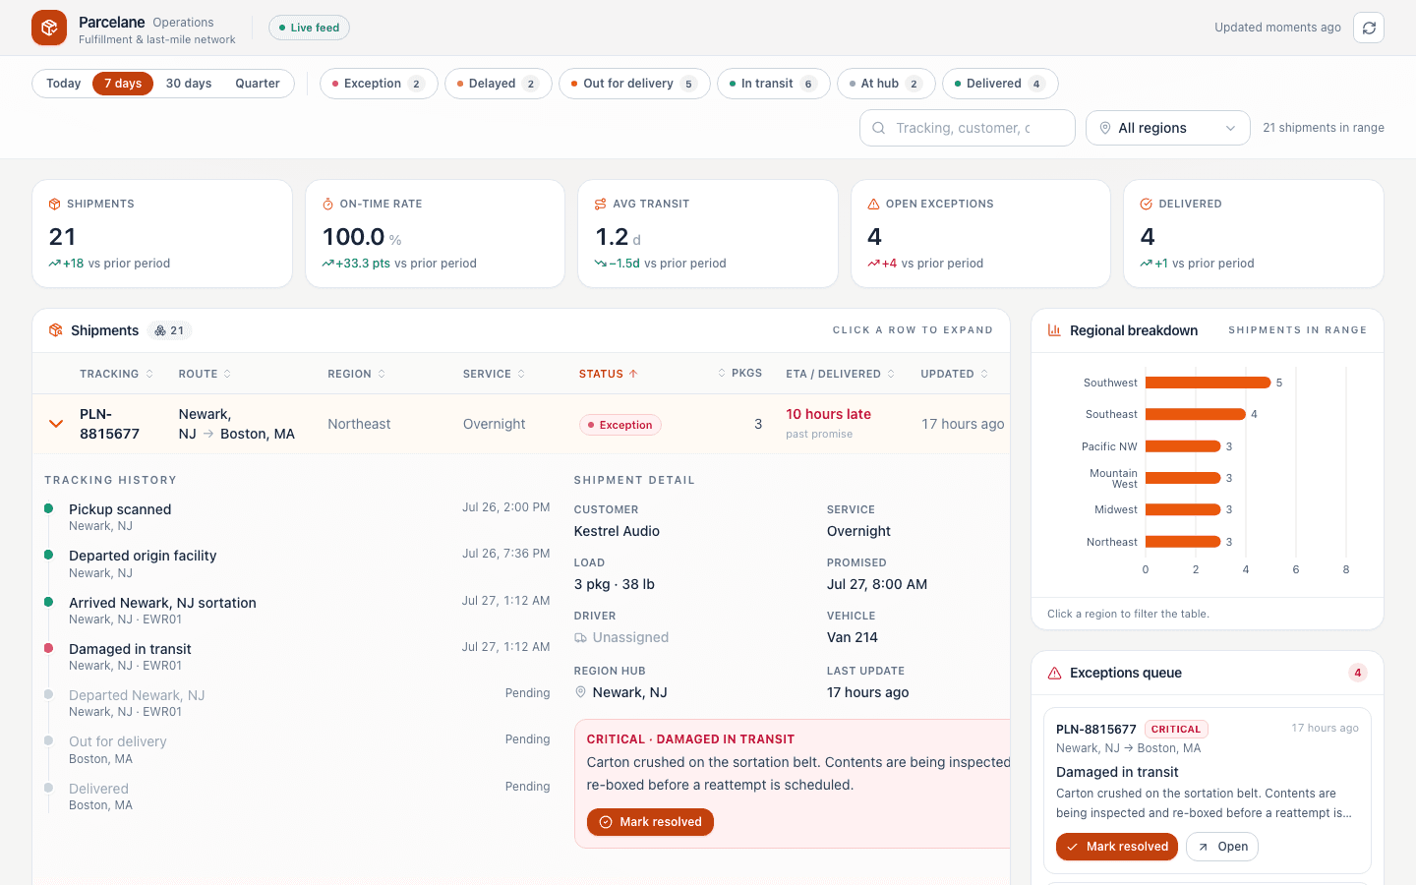This screenshot has height=885, width=1416.
Task: Select the Quarter time range
Action: pyautogui.click(x=258, y=84)
